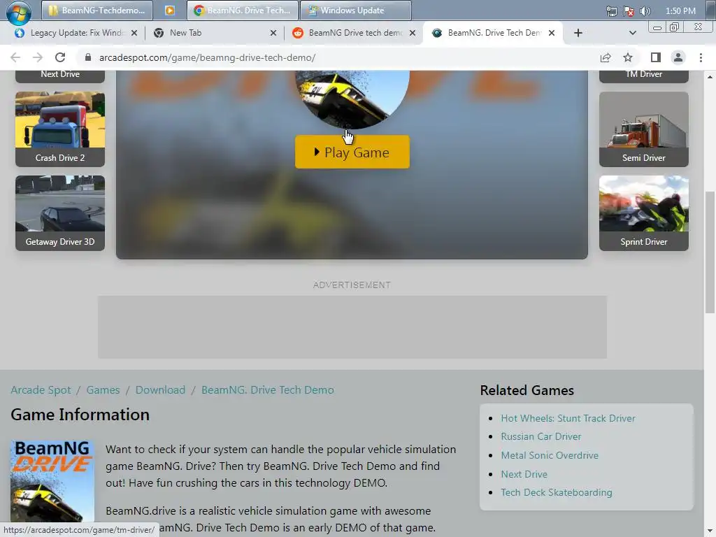Close the Reddit BeamNG tab
This screenshot has width=716, height=537.
(x=413, y=33)
